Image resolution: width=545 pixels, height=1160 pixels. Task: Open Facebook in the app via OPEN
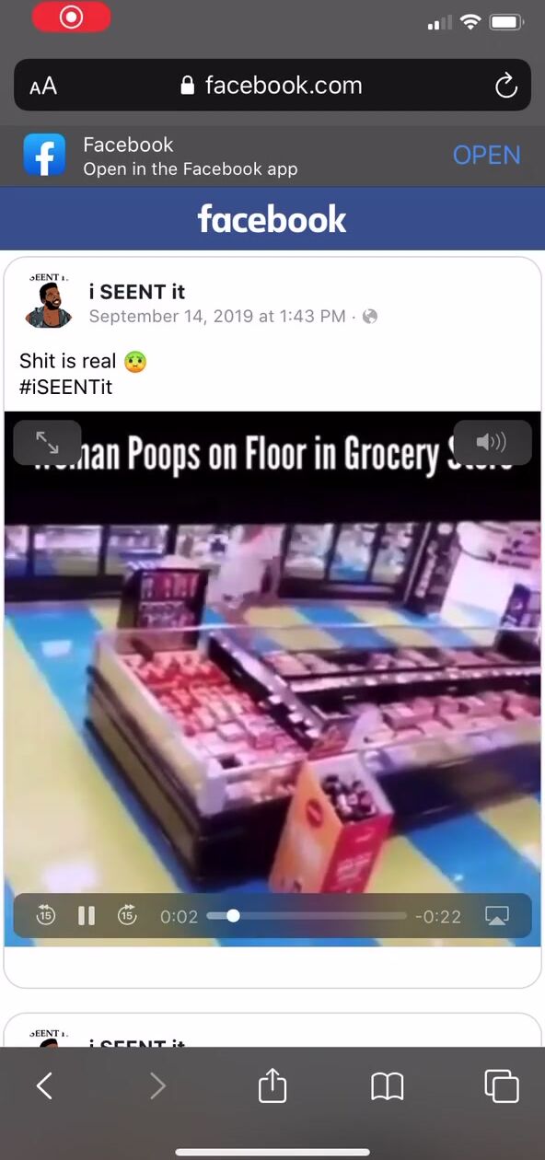pos(486,155)
